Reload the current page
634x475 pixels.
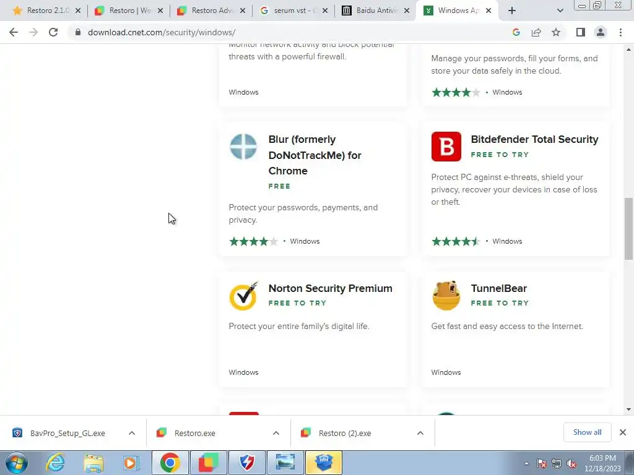click(x=53, y=32)
